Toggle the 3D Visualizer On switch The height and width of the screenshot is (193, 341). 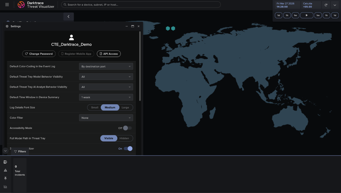[128, 149]
